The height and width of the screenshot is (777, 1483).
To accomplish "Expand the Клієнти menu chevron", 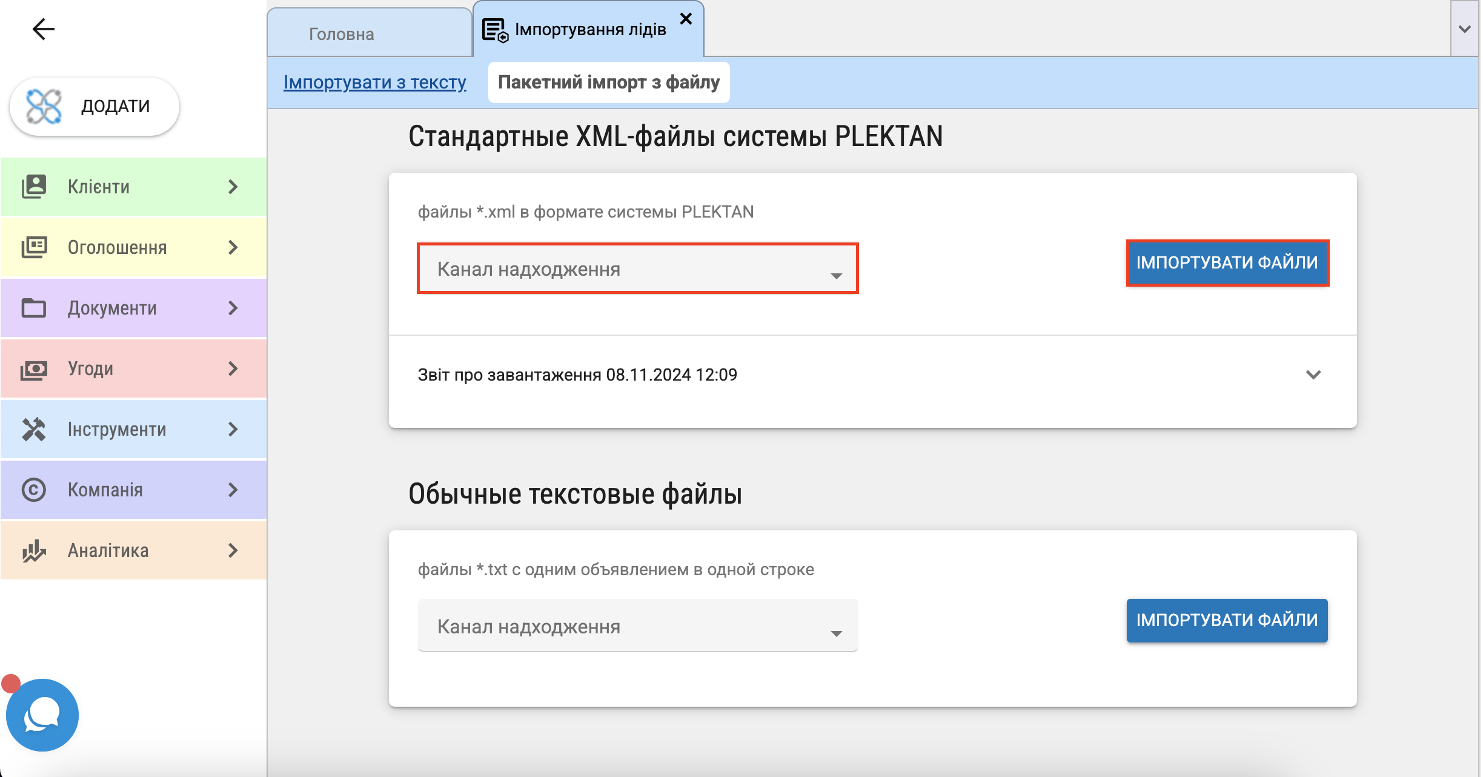I will click(x=233, y=187).
